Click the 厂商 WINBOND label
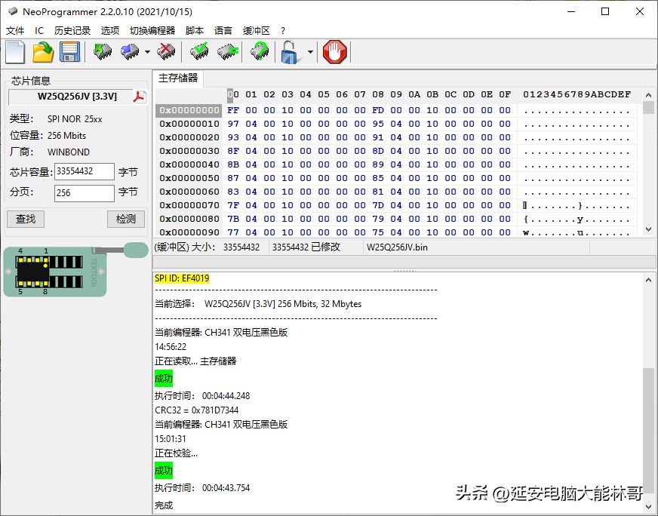 point(50,152)
